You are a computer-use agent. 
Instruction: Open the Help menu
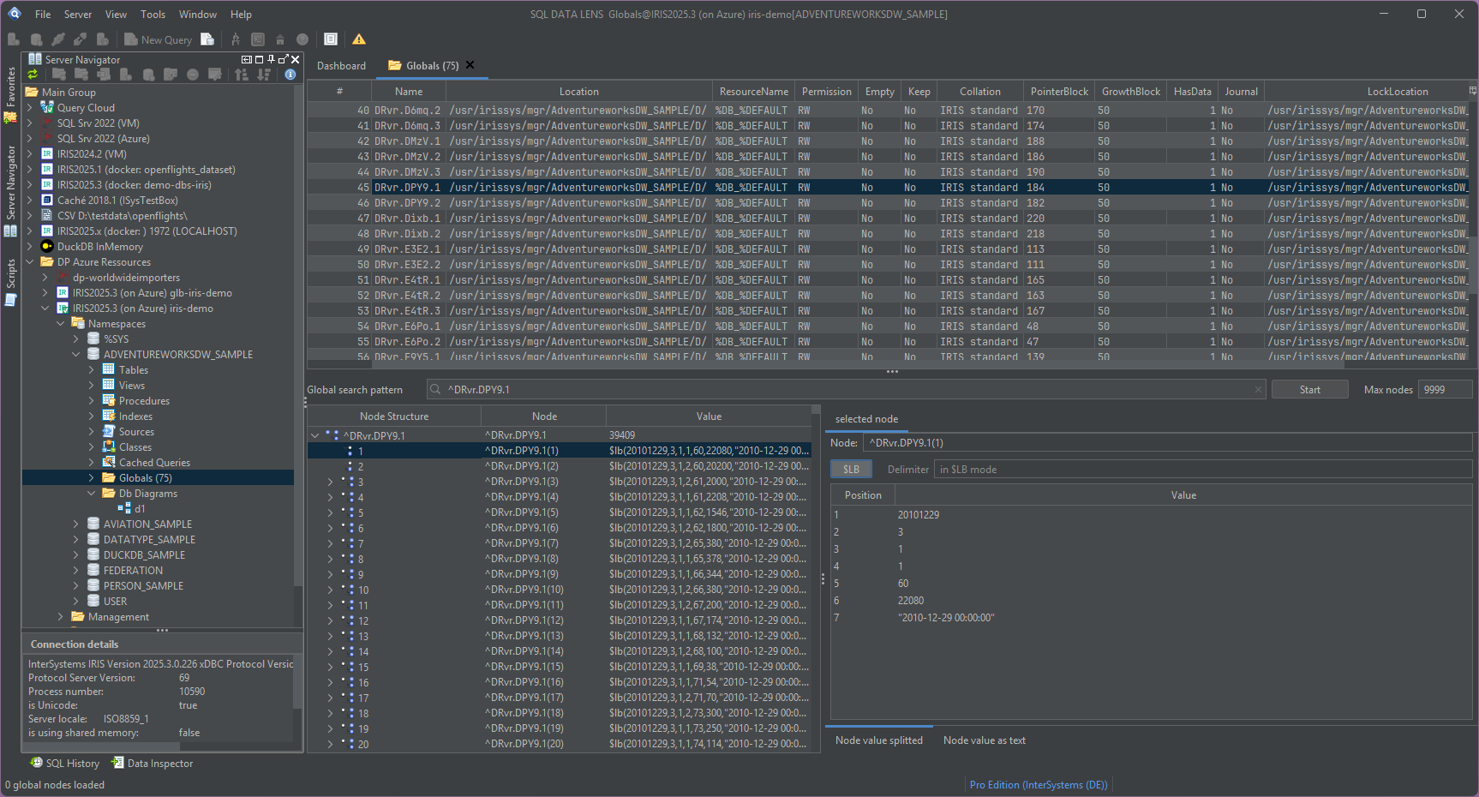click(x=242, y=15)
